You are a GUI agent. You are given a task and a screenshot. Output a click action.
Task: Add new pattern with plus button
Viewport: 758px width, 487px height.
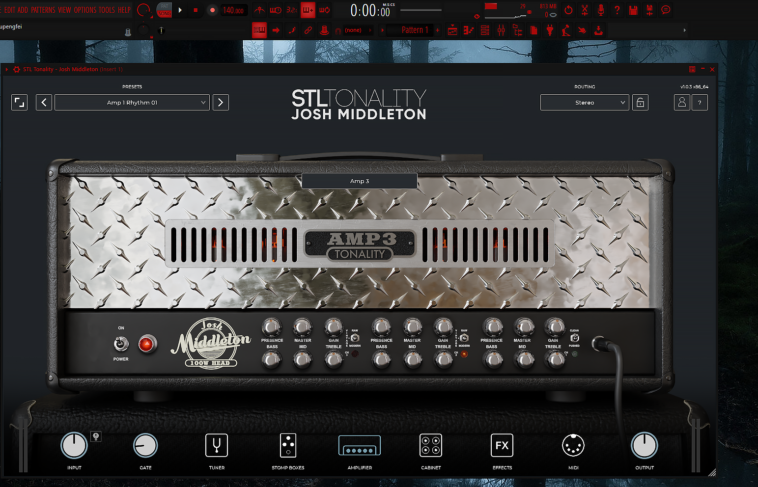[x=438, y=30]
